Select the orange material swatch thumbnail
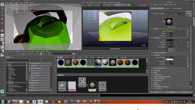Image resolution: width=195 pixels, height=110 pixels. tap(76, 63)
